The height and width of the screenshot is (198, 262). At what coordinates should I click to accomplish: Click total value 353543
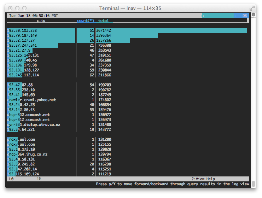[105, 50]
